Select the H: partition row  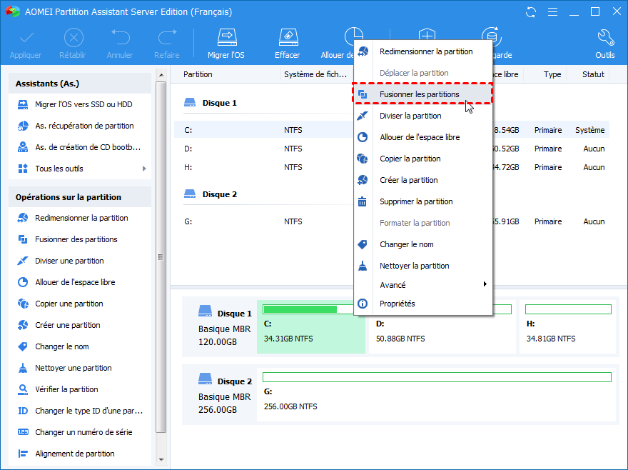(392, 167)
